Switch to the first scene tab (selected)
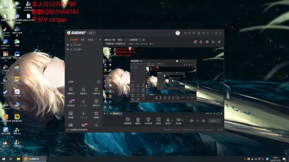Image resolution: width=289 pixels, height=162 pixels. (x=74, y=40)
